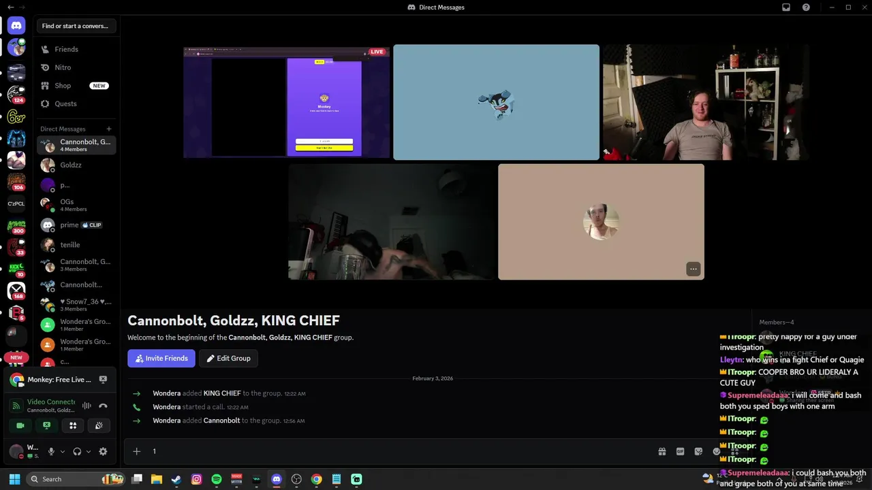Expand the headphone output options arrow
This screenshot has height=490, width=872.
point(88,451)
